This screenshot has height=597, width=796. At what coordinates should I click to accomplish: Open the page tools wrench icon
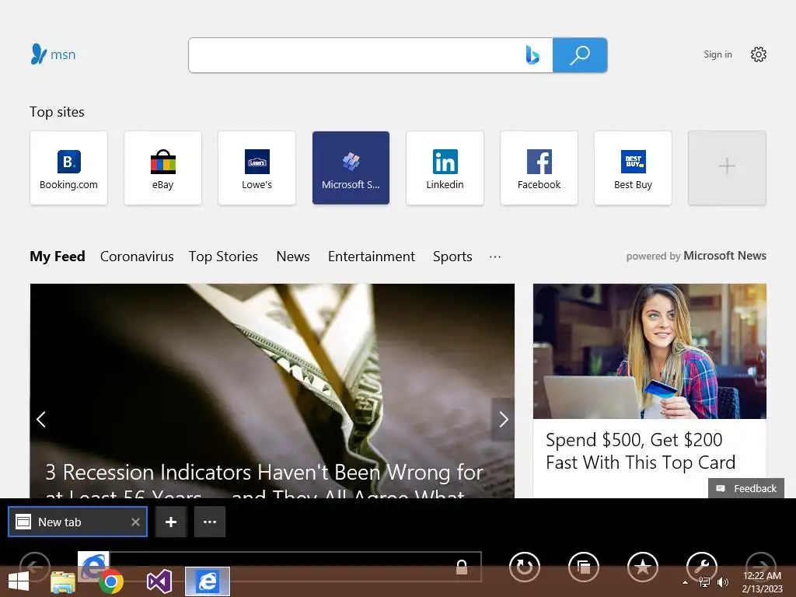pos(702,567)
